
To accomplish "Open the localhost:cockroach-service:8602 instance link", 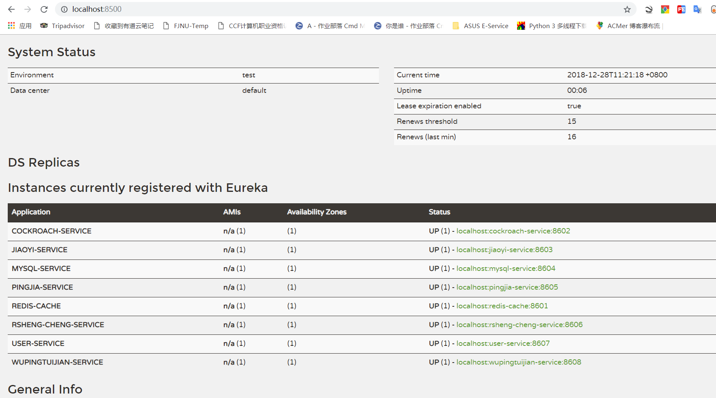I will click(513, 231).
